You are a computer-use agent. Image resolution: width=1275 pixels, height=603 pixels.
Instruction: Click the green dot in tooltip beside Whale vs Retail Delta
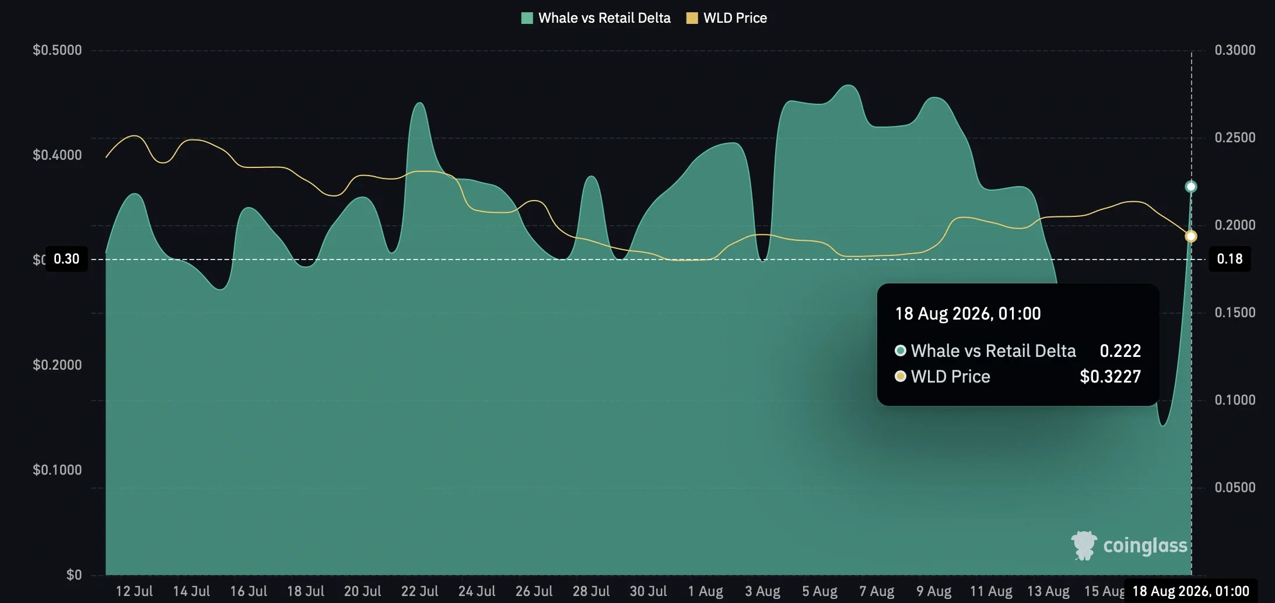pos(900,350)
